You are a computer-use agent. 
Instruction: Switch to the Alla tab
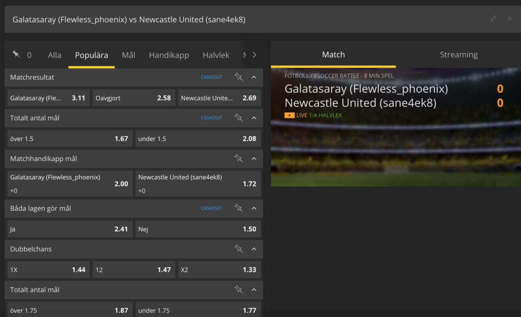coord(55,55)
